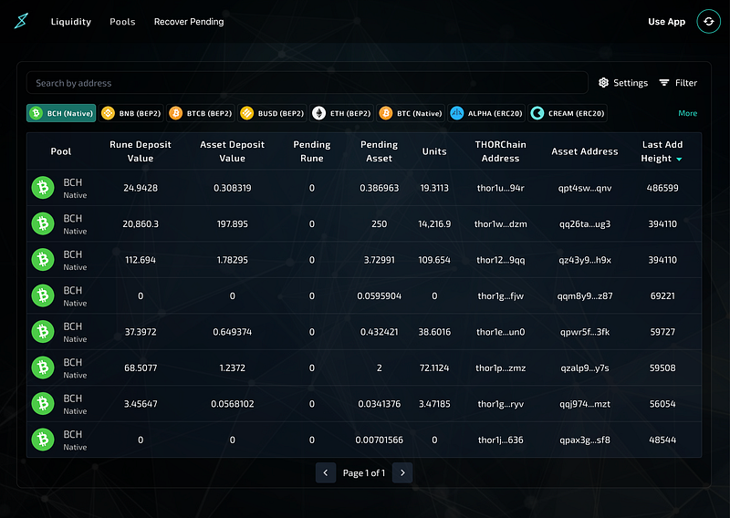
Task: Click asset deposit value 0.0568102
Action: click(233, 404)
